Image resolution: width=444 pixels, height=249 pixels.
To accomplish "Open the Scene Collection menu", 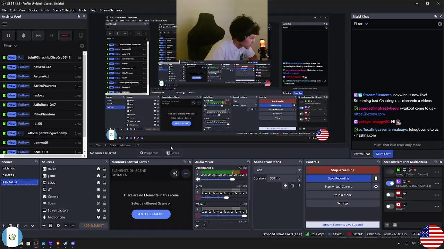I will (64, 10).
